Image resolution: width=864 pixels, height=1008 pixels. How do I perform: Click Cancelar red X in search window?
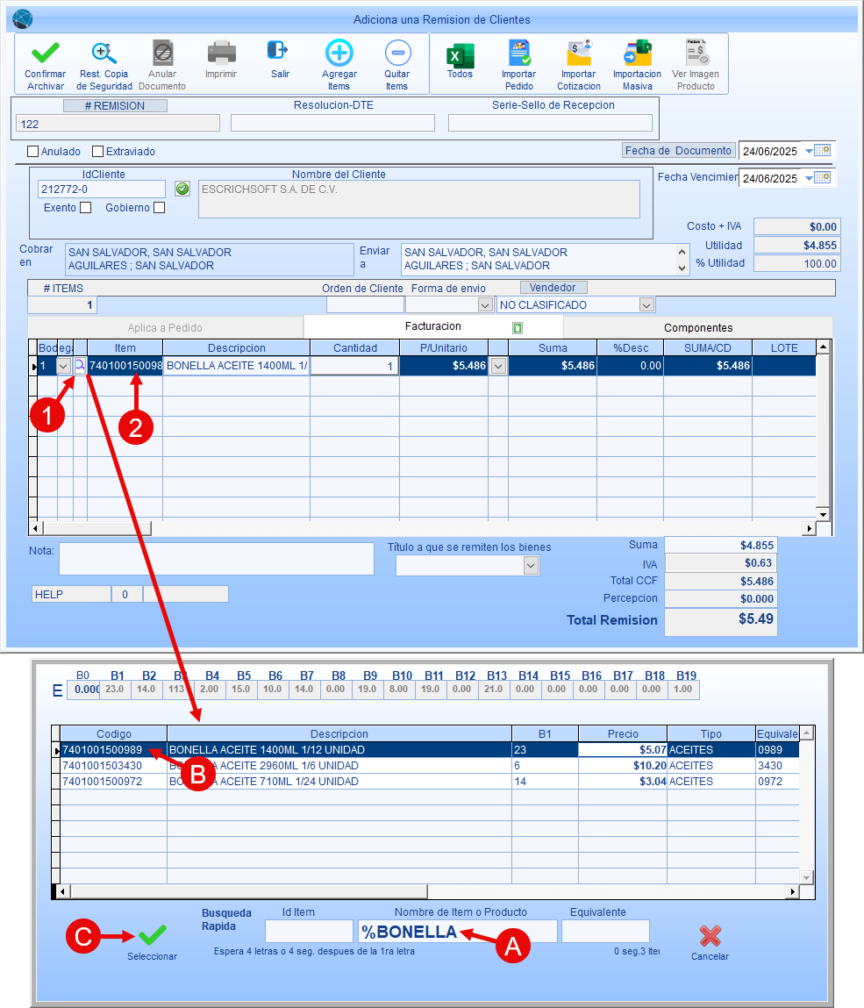tap(710, 935)
